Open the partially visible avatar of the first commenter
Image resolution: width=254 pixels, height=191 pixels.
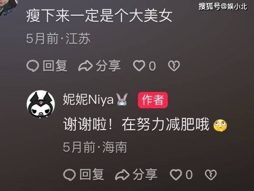point(8,8)
